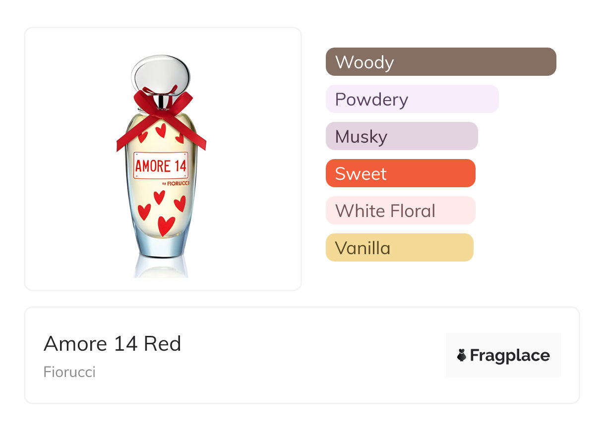Click the silver cap of the perfume bottle

pos(161,74)
